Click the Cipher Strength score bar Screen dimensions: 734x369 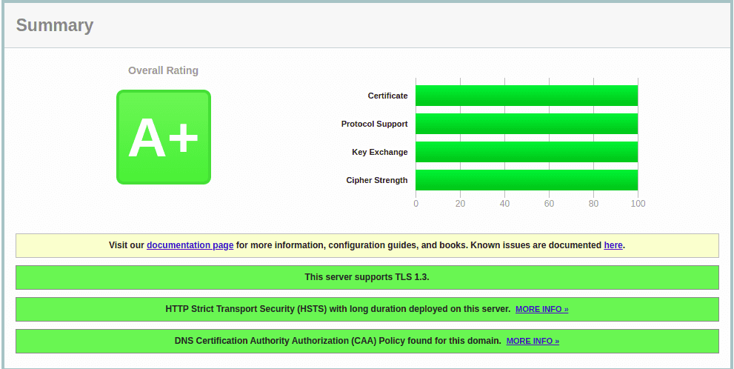click(x=526, y=180)
